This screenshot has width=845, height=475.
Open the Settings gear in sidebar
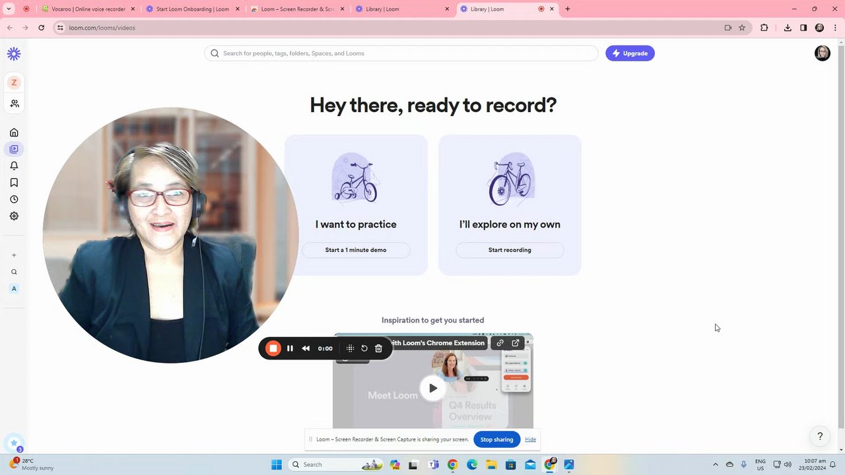click(x=14, y=216)
